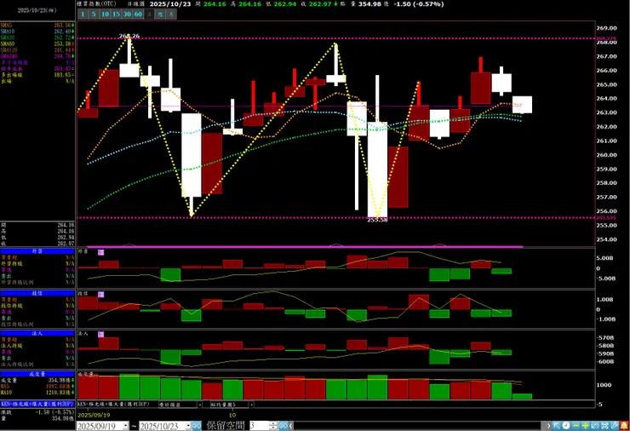The height and width of the screenshot is (431, 630).
Task: Select the daily (日) chart period
Action: (x=149, y=14)
